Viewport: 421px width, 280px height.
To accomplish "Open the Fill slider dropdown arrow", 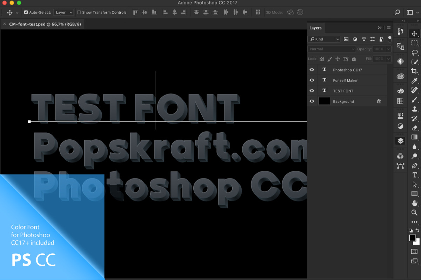I will (x=389, y=59).
